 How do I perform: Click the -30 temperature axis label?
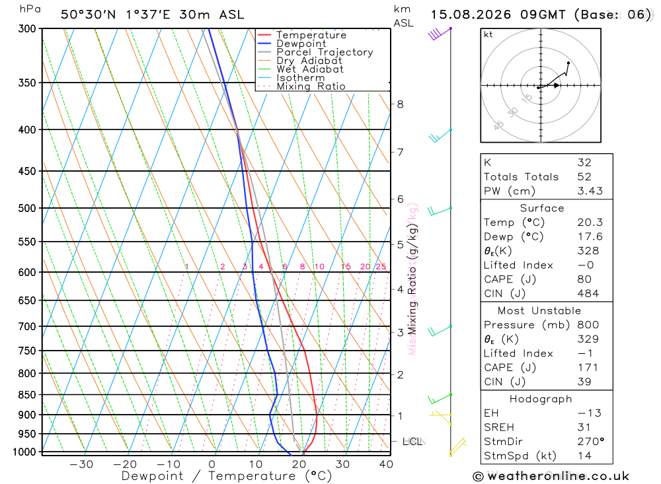(x=81, y=464)
